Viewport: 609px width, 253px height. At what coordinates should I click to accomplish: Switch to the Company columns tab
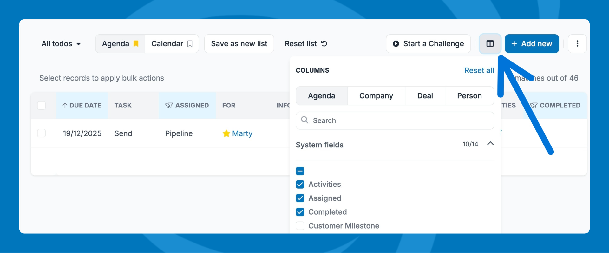click(x=376, y=96)
